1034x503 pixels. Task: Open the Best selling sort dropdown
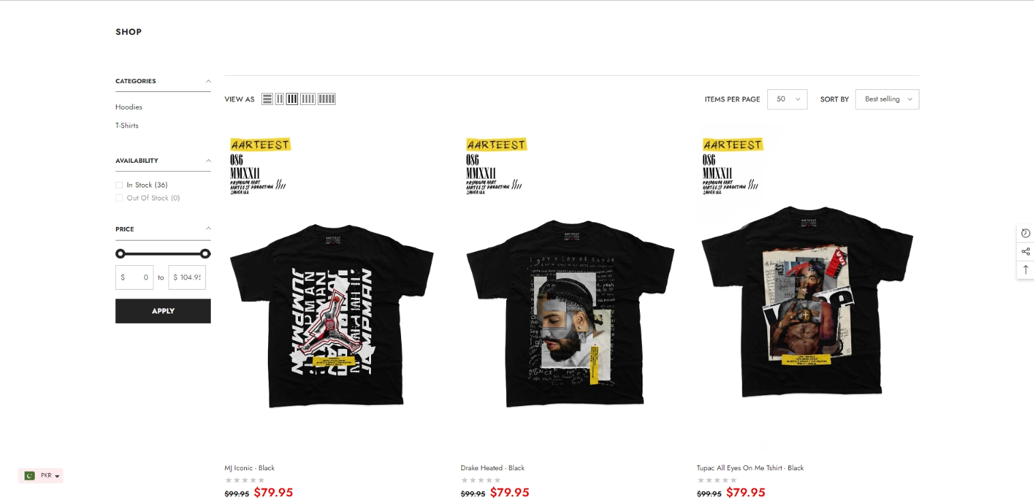pos(887,99)
